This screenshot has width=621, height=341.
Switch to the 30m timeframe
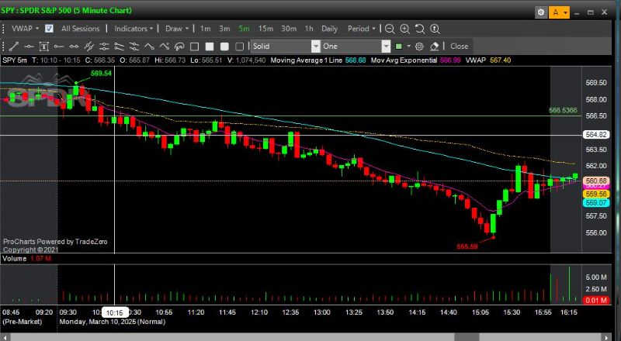[x=289, y=29]
